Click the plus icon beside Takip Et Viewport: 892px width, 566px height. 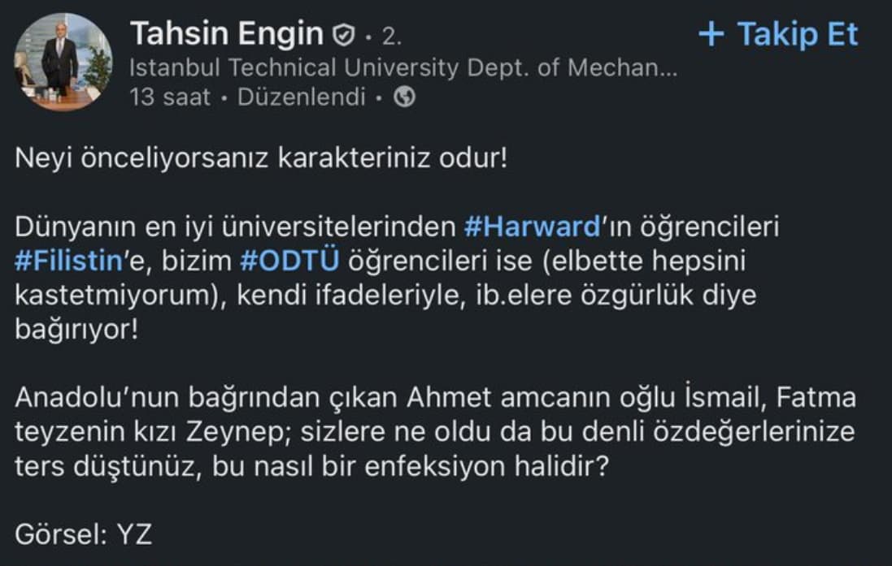pyautogui.click(x=712, y=34)
